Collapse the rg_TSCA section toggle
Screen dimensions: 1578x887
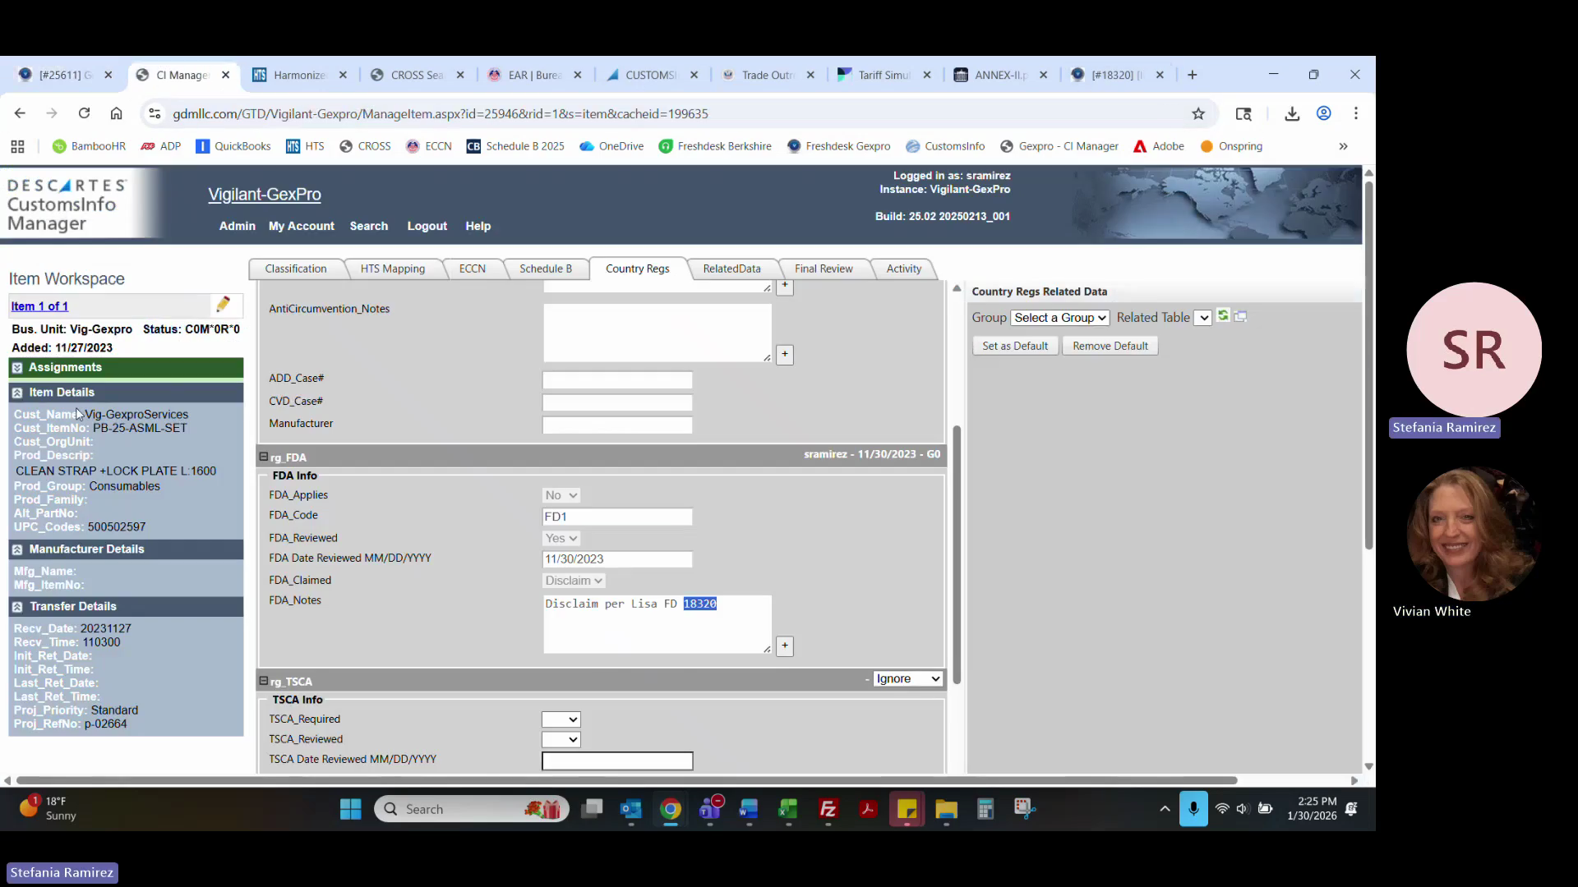tap(264, 682)
